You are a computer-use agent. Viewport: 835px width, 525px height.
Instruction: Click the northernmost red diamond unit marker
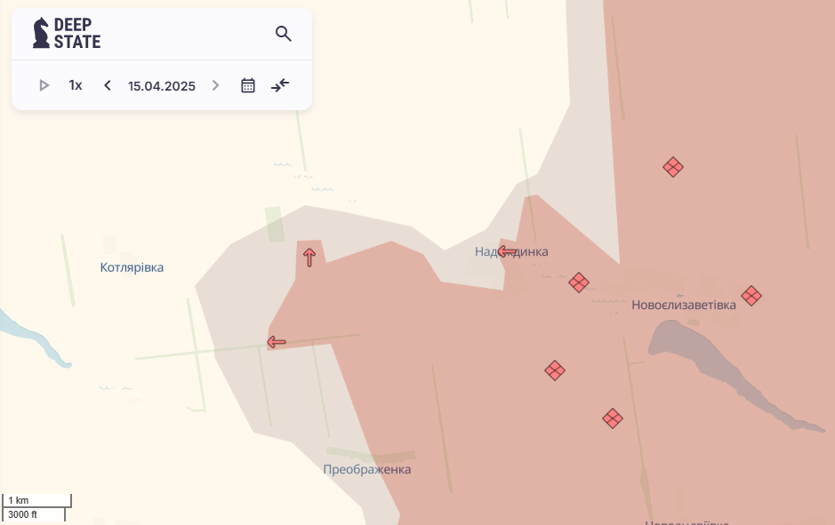673,167
